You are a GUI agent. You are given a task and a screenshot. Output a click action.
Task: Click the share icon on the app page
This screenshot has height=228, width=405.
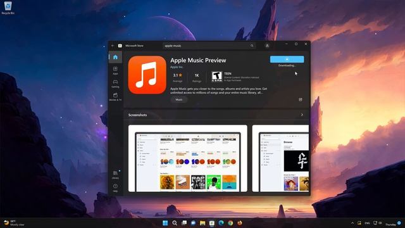click(x=301, y=99)
